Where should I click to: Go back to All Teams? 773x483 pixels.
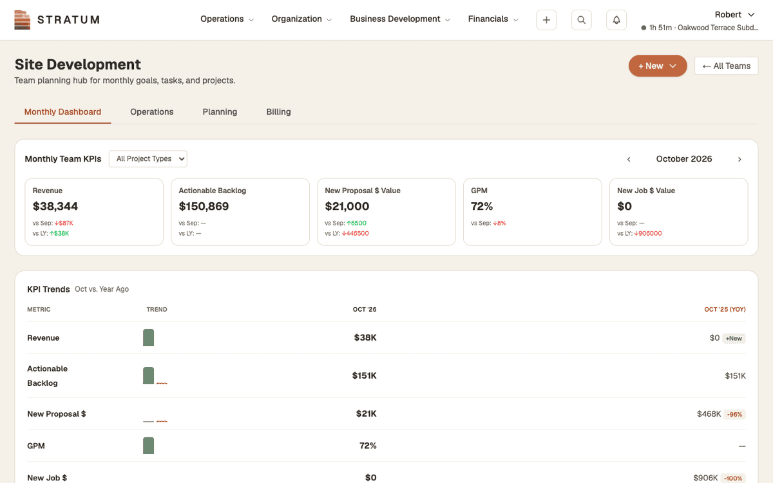[x=726, y=66]
